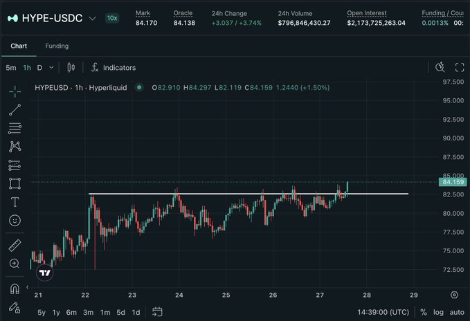This screenshot has height=321, width=470.
Task: Open candlestick chart style selector
Action: pyautogui.click(x=71, y=67)
